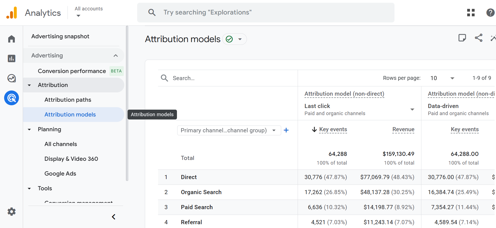The image size is (496, 228).
Task: Collapse the Attribution tree arrow
Action: [29, 85]
